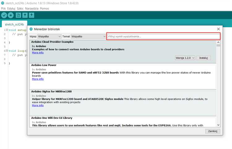Click the library search filter field
This screenshot has width=232, height=149.
(x=163, y=36)
